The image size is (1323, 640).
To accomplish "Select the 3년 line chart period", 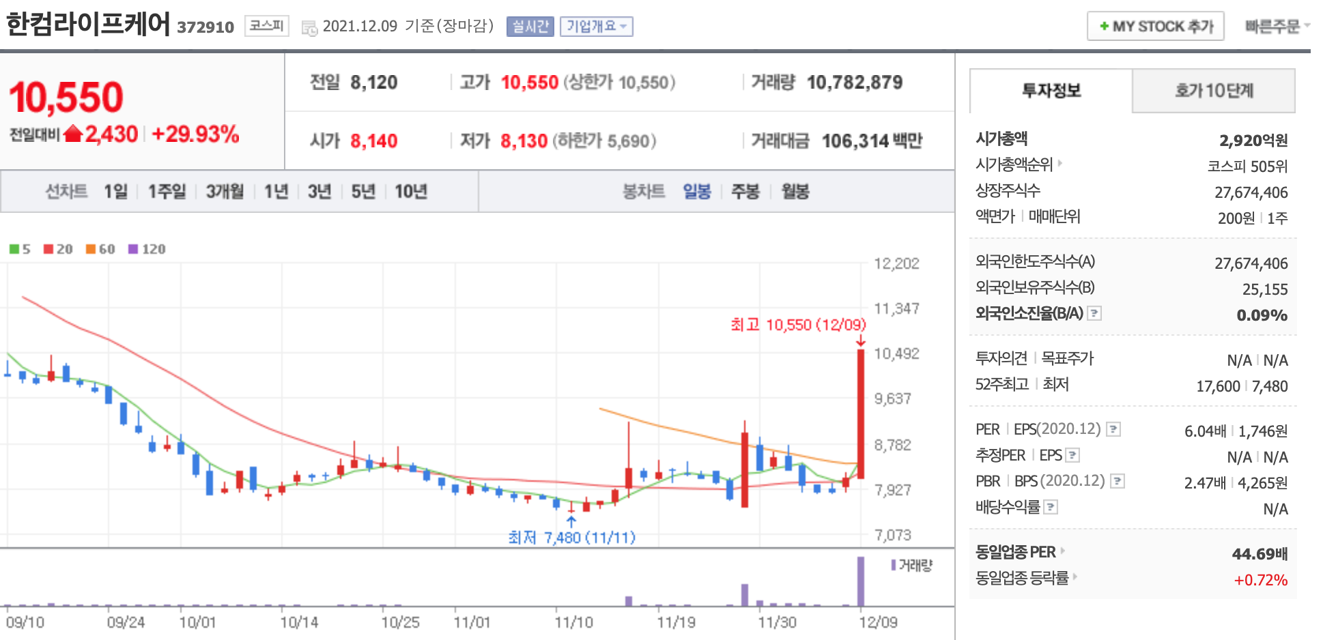I will tap(319, 192).
